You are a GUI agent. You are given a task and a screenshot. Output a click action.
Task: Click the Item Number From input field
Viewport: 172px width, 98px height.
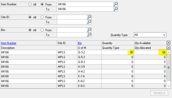pos(85,4)
